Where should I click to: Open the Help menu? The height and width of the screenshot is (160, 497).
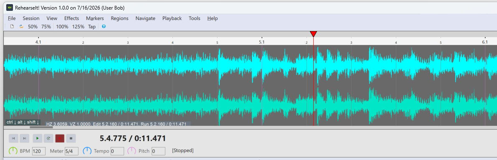pos(212,18)
